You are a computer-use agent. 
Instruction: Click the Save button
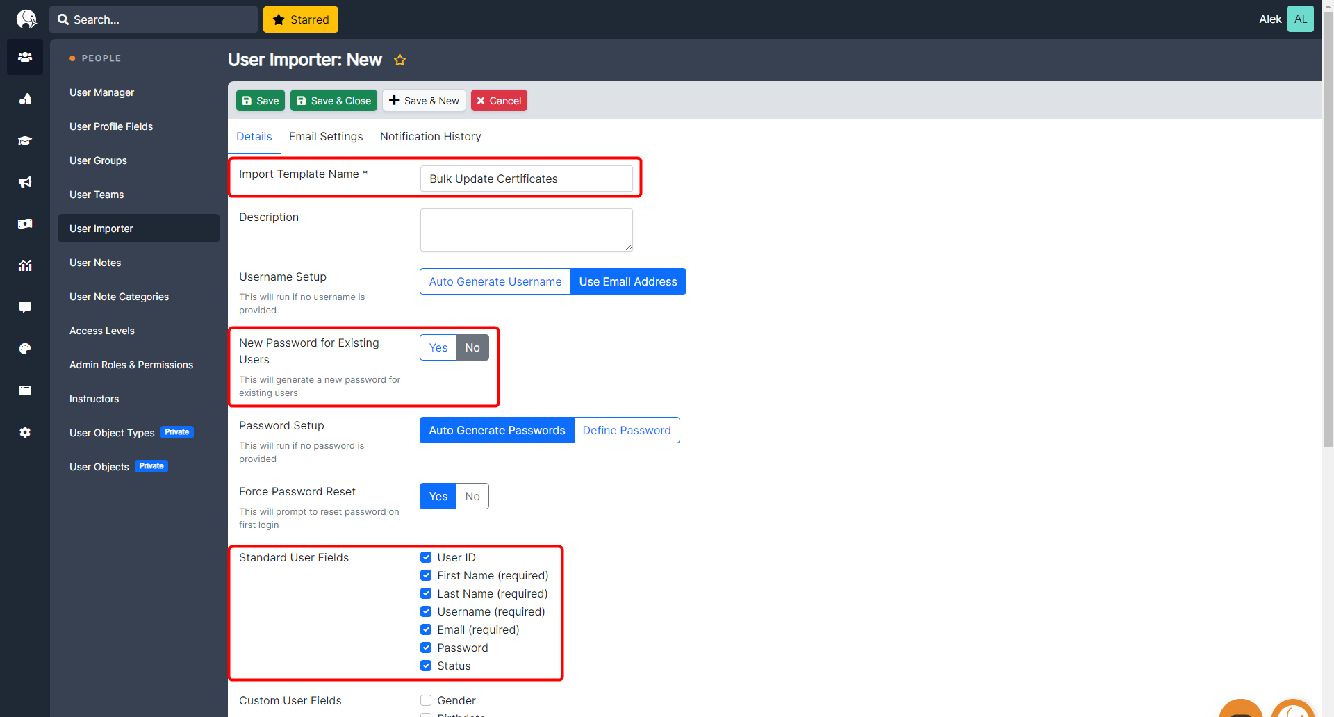click(x=261, y=101)
